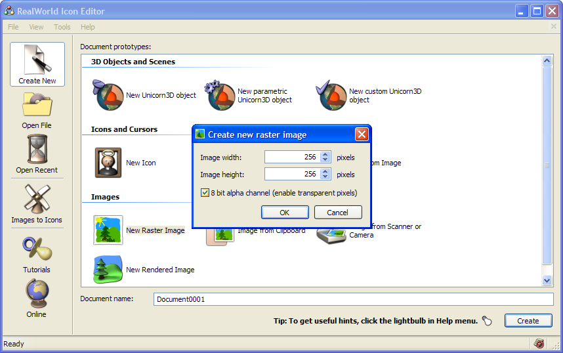Click the lightbulb tip icon near Create
Viewport: 563px width, 353px height.
(x=488, y=321)
